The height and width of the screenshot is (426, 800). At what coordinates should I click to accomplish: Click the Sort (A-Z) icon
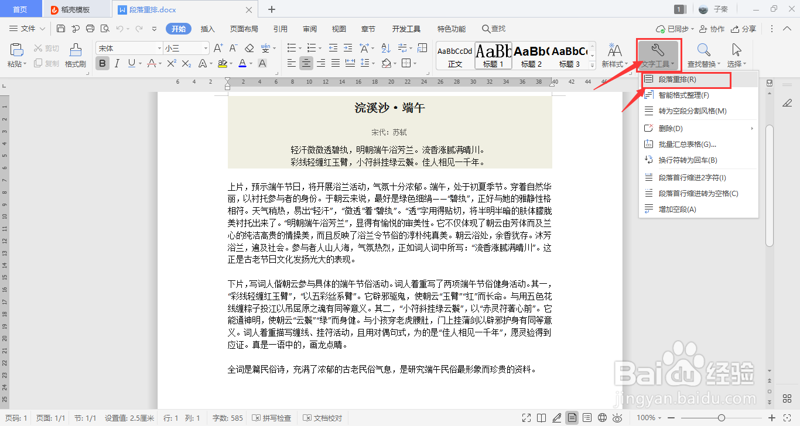[x=385, y=48]
